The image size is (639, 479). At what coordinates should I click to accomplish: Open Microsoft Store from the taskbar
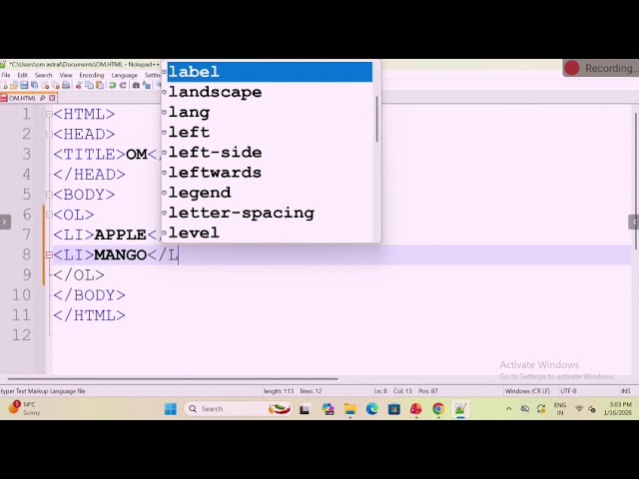tap(393, 409)
